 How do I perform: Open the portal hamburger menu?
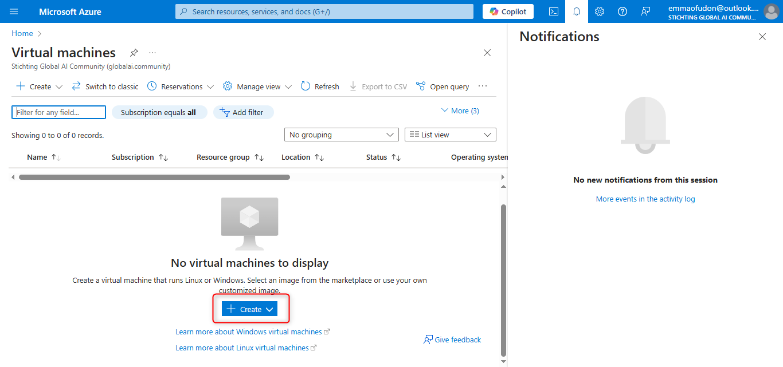point(14,11)
